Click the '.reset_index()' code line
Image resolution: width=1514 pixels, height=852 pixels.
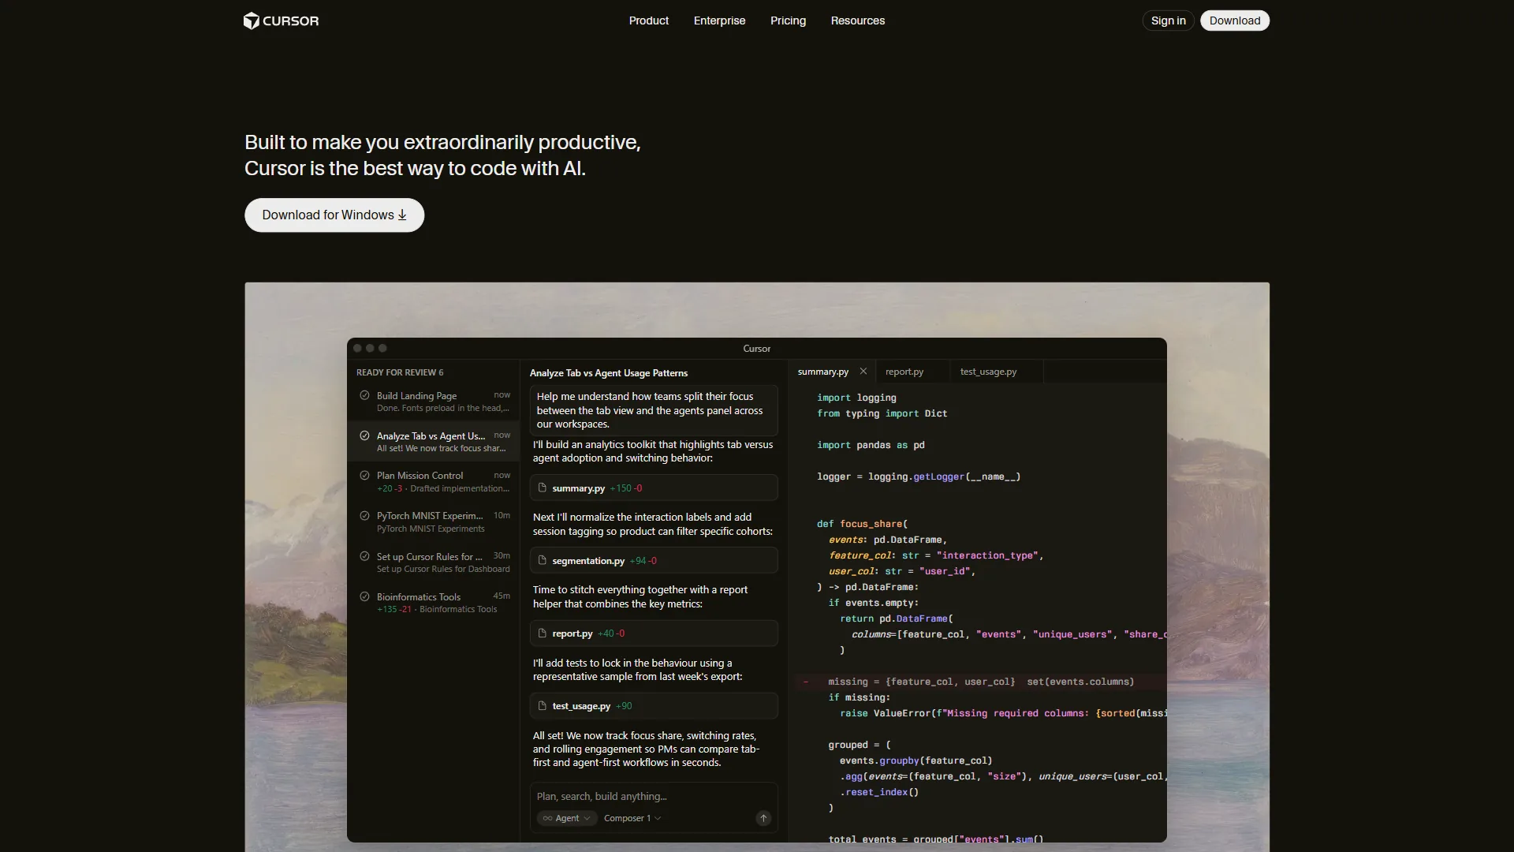pyautogui.click(x=879, y=792)
